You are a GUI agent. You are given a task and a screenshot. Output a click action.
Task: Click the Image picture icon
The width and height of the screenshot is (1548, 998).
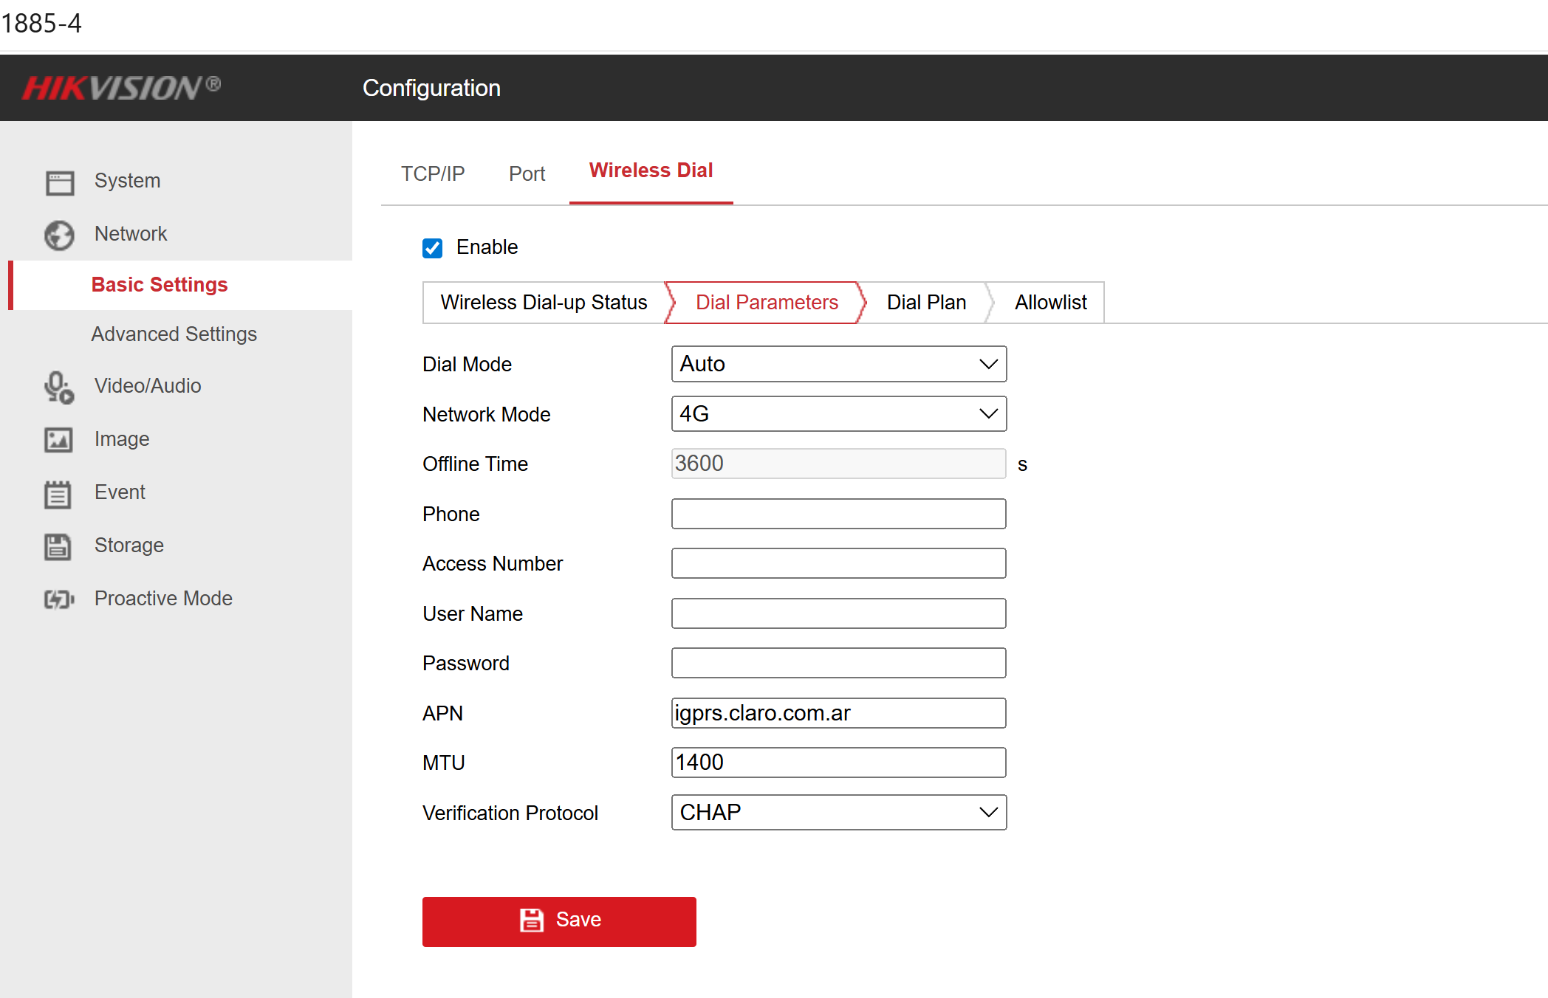click(59, 440)
